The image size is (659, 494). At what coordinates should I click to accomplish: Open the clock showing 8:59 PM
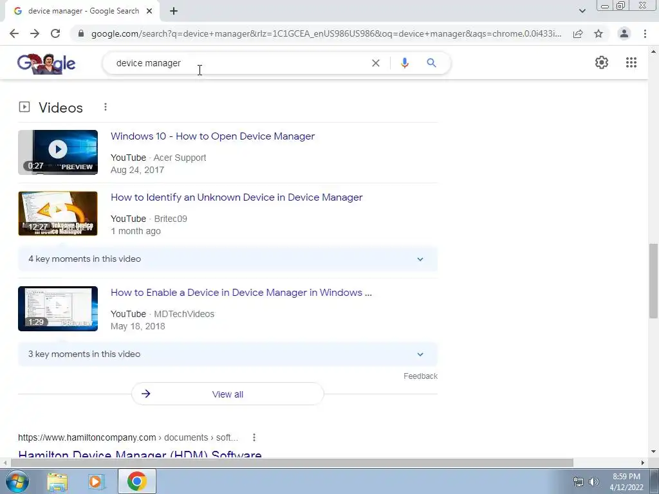(x=626, y=482)
